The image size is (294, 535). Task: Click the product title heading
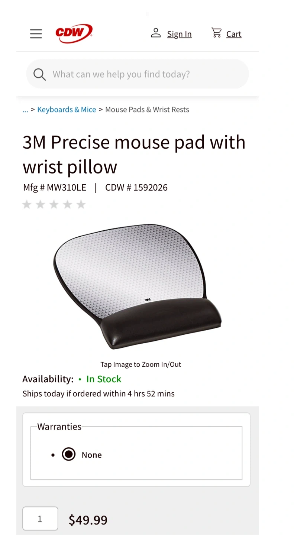134,154
